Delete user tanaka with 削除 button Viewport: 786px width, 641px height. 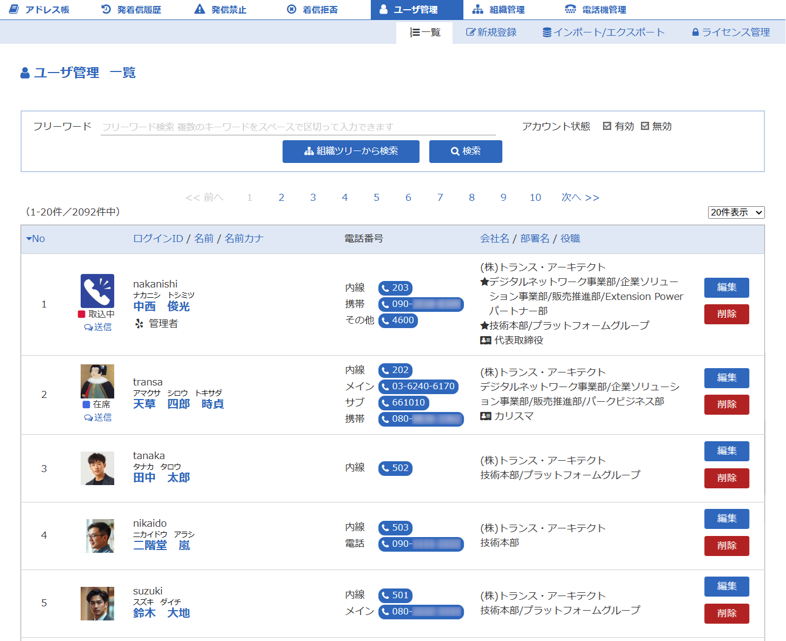click(x=726, y=478)
